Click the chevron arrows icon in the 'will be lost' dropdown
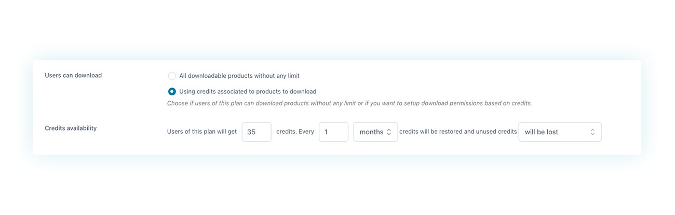 tap(592, 132)
